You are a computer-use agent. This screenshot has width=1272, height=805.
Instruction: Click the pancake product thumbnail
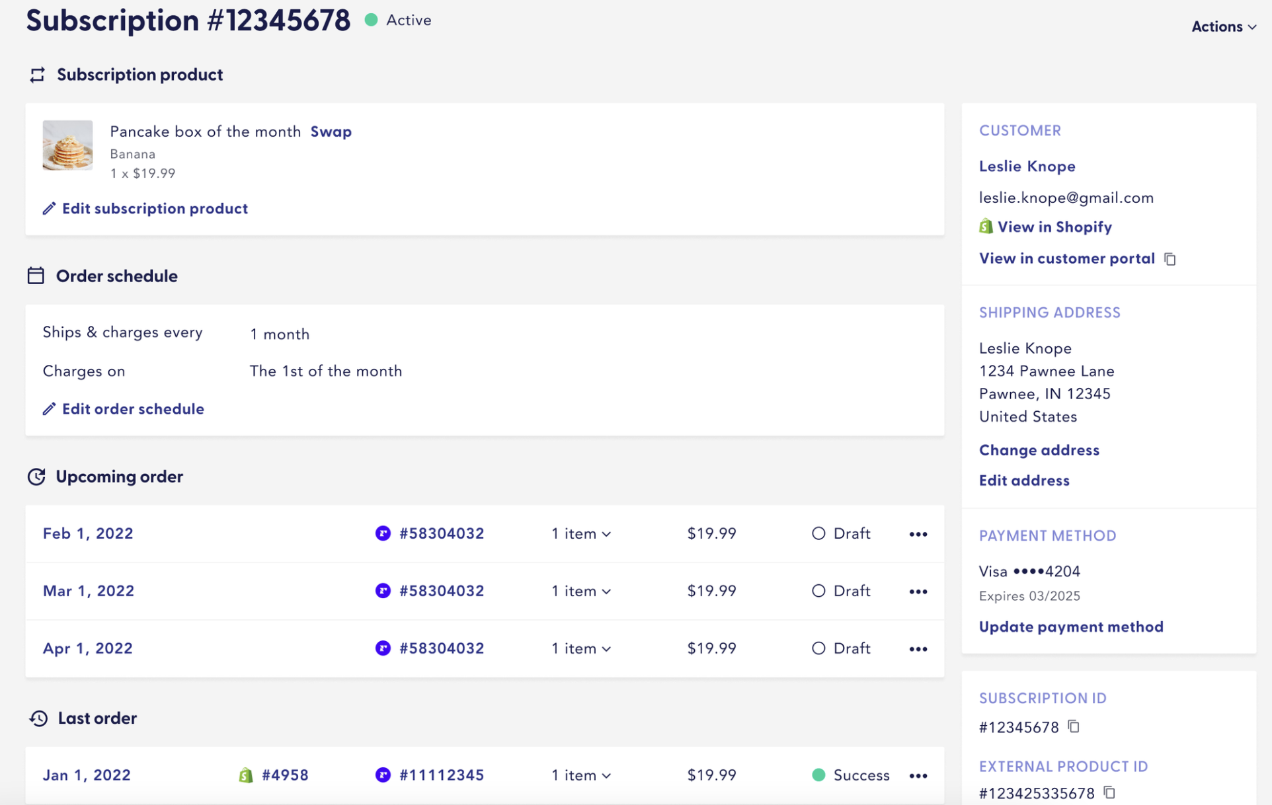click(x=67, y=145)
